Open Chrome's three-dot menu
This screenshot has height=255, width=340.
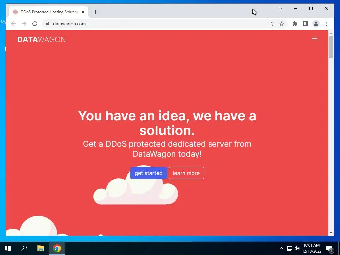click(x=327, y=24)
